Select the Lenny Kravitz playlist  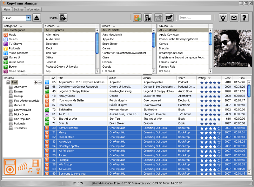coord(22,110)
